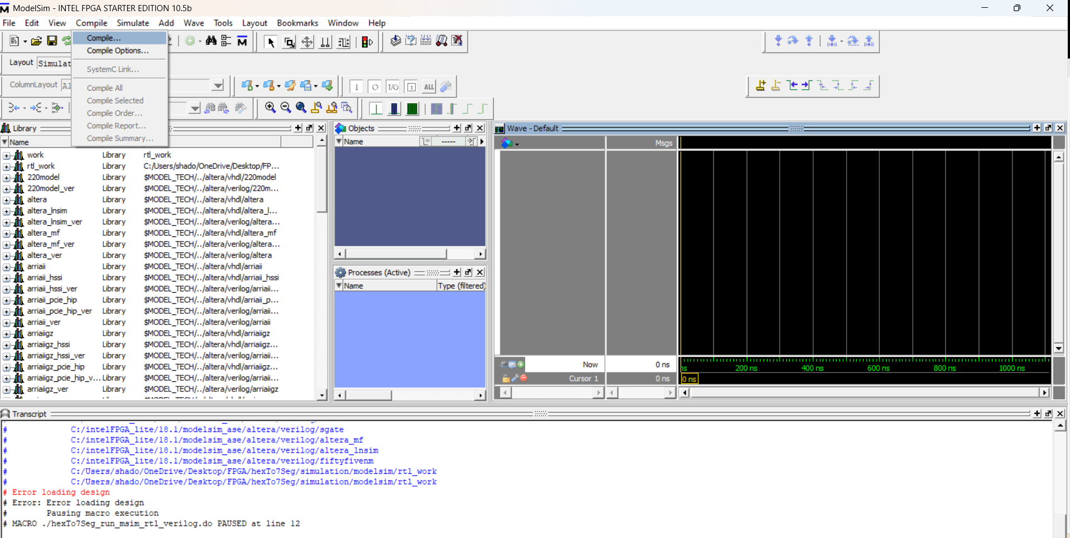The width and height of the screenshot is (1070, 538).
Task: Click the ModelSim 'M' help icon
Action: (242, 41)
